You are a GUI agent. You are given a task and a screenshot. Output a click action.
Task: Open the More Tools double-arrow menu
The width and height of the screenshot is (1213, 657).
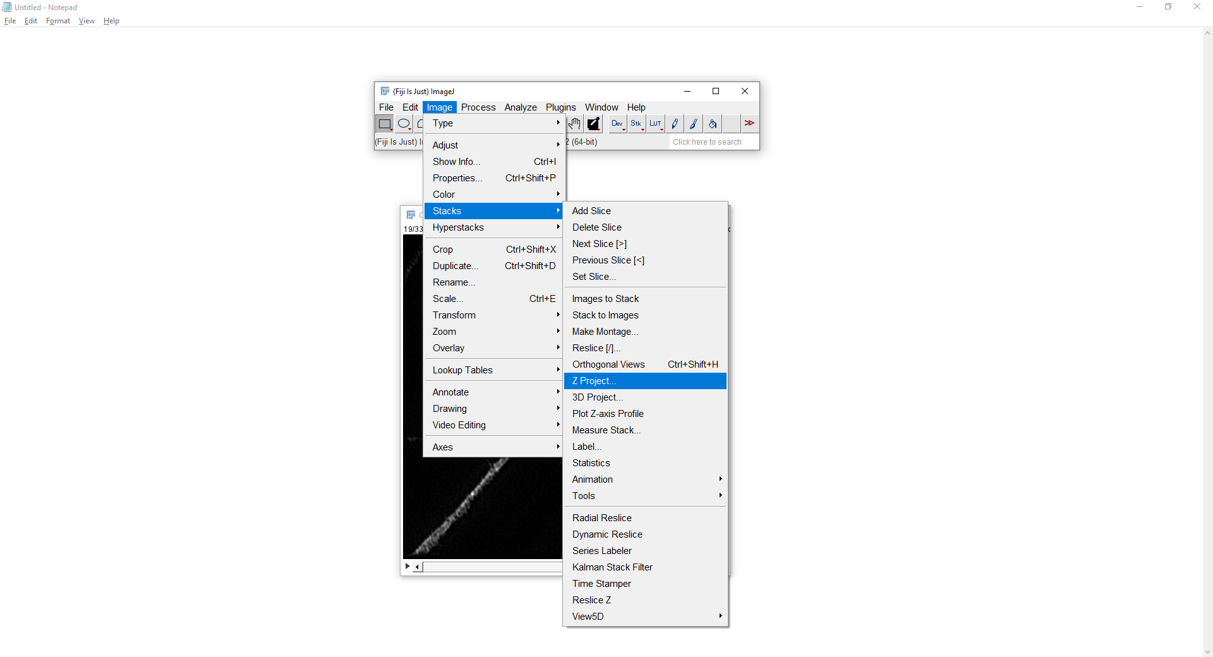749,124
